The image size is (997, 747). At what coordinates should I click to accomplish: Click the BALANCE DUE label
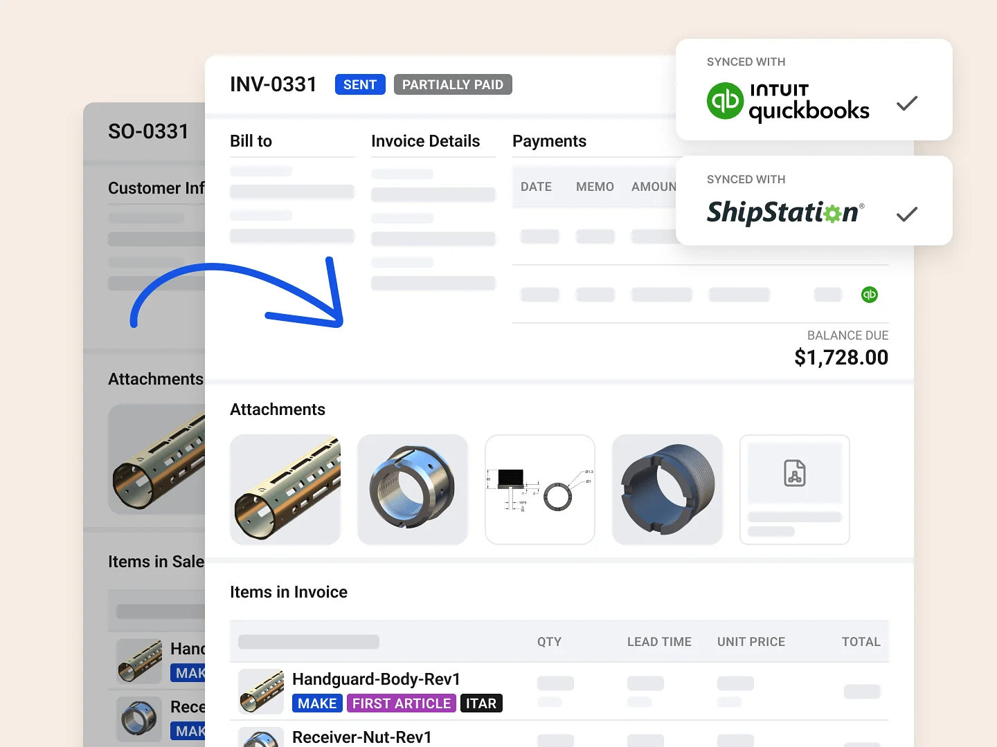click(848, 335)
